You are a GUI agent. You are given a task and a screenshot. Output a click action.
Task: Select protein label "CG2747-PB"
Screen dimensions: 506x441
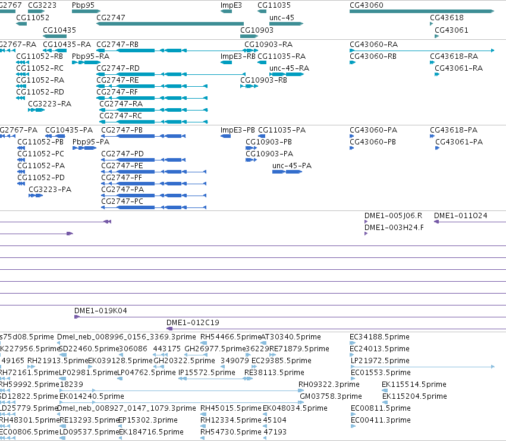tap(122, 130)
